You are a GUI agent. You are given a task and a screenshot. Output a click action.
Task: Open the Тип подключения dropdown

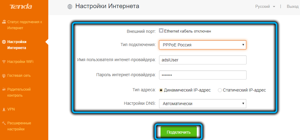pos(203,45)
